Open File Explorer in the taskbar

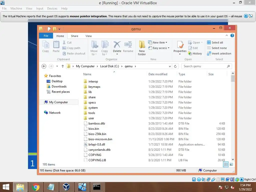tap(20, 187)
